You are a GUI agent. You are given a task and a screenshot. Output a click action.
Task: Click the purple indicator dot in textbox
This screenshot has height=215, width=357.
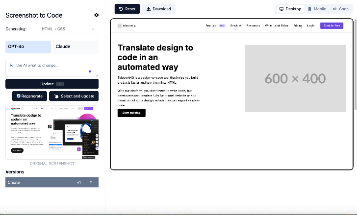pos(90,72)
